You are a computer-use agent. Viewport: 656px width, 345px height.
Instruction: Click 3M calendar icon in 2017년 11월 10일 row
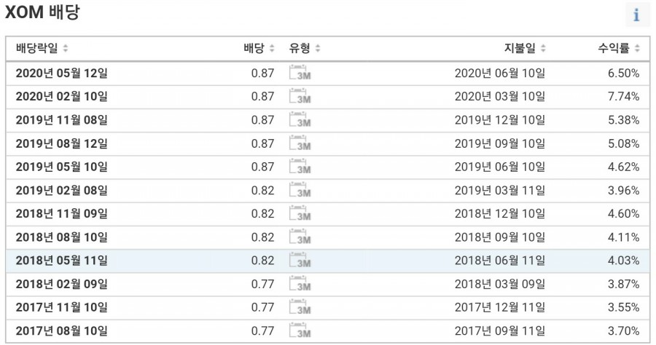[300, 306]
